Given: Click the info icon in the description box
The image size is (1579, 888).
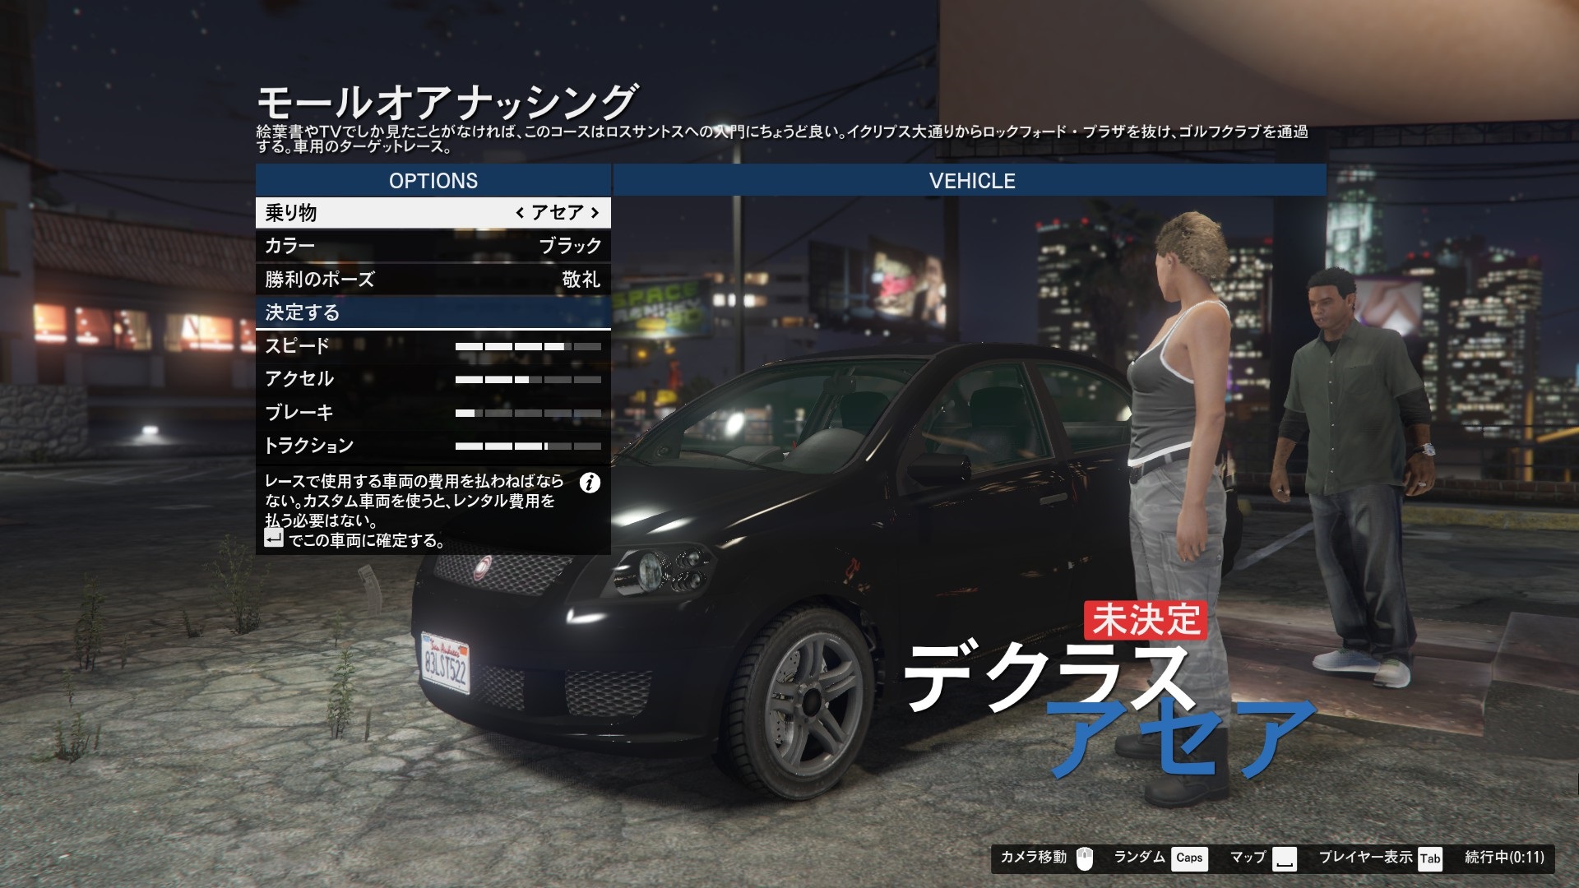Looking at the screenshot, I should tap(590, 483).
